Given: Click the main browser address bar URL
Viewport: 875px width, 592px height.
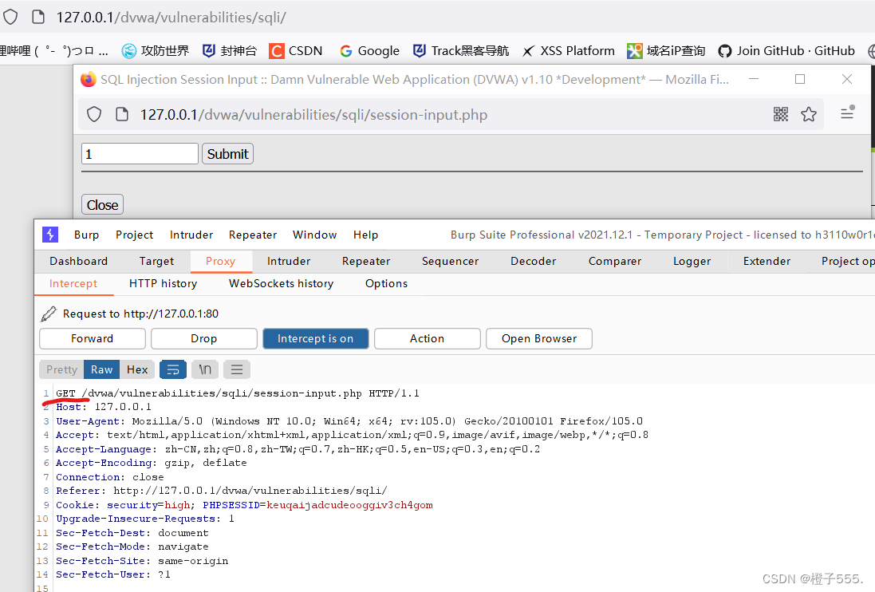Looking at the screenshot, I should click(x=171, y=18).
